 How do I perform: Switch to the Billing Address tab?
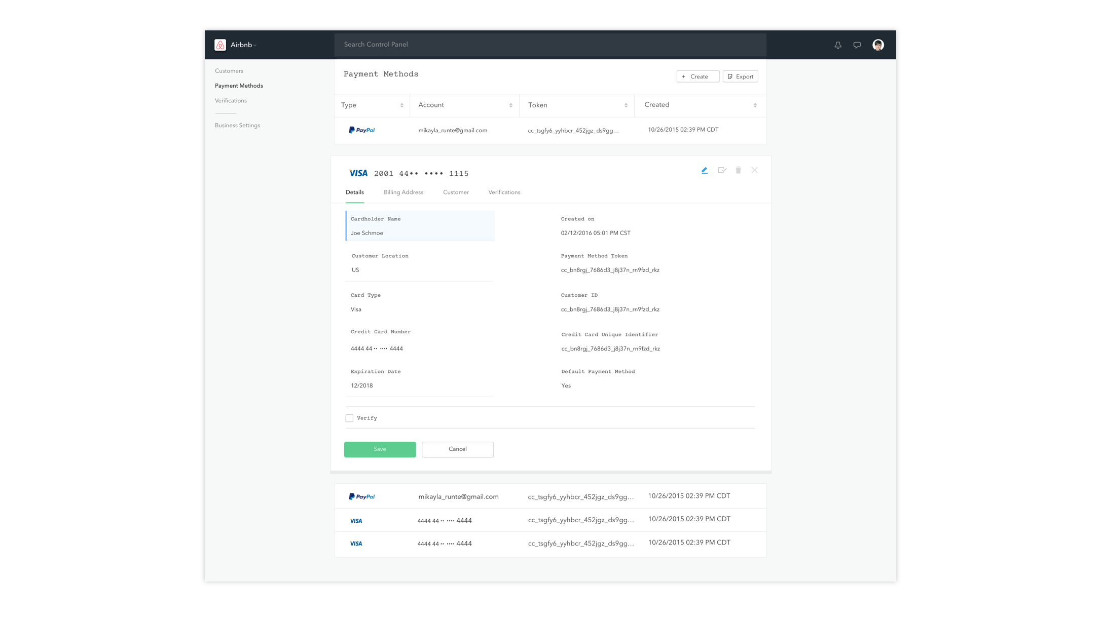(403, 192)
